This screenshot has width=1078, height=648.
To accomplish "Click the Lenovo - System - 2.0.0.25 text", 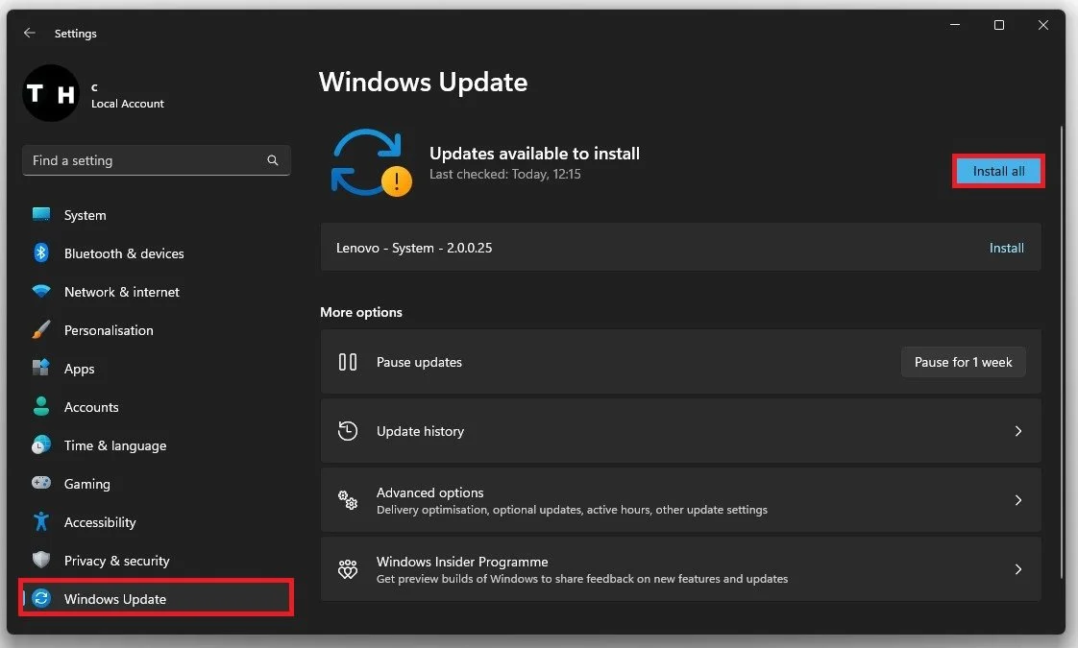I will coord(414,248).
